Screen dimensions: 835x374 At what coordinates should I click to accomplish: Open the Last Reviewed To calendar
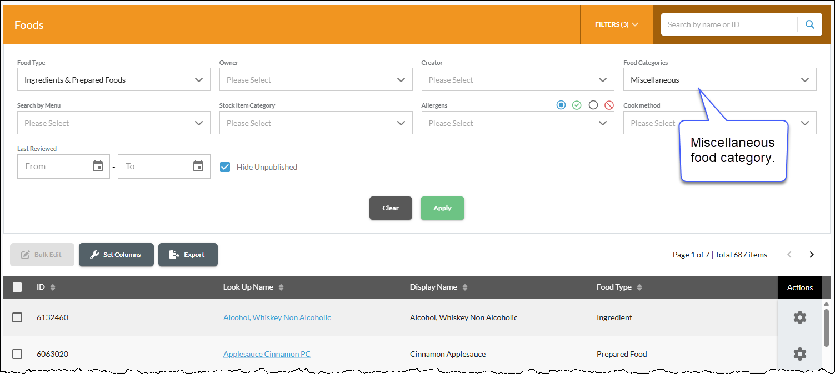198,166
